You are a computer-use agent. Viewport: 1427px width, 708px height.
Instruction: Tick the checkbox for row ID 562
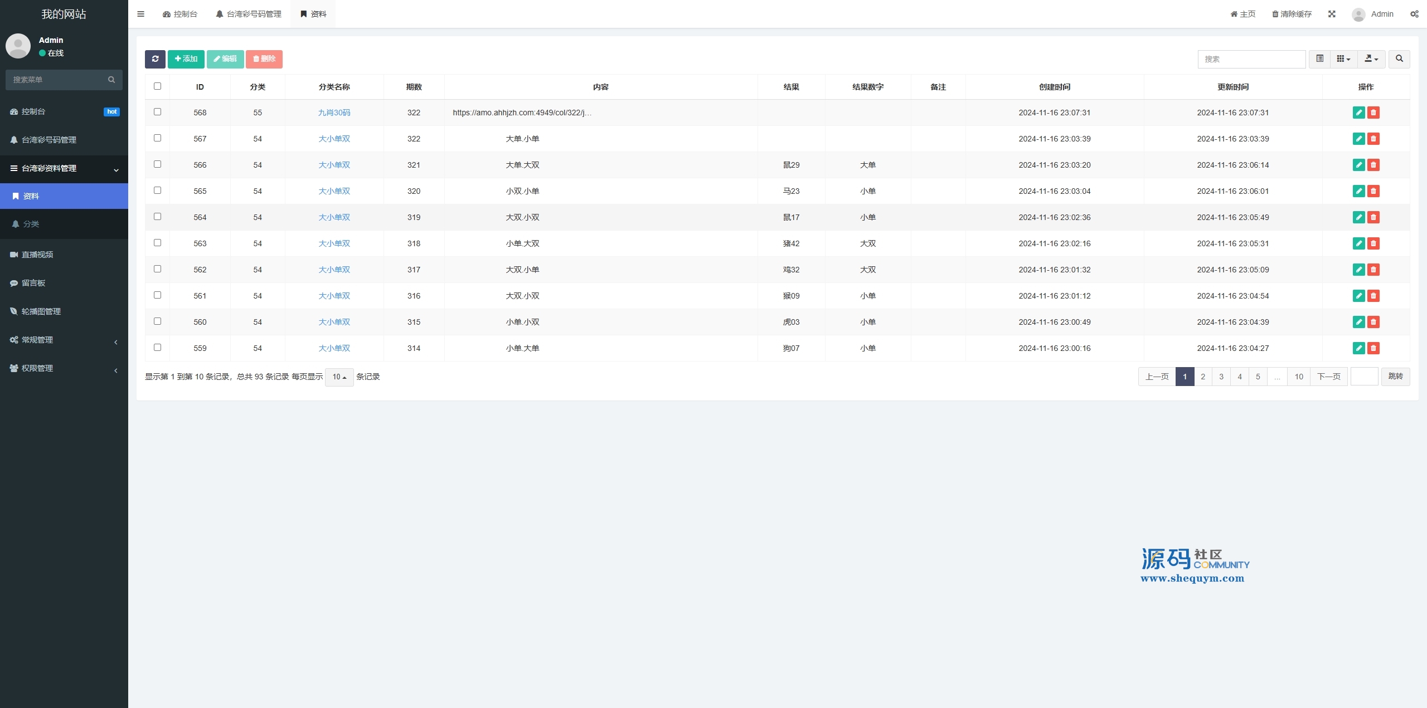pyautogui.click(x=157, y=269)
